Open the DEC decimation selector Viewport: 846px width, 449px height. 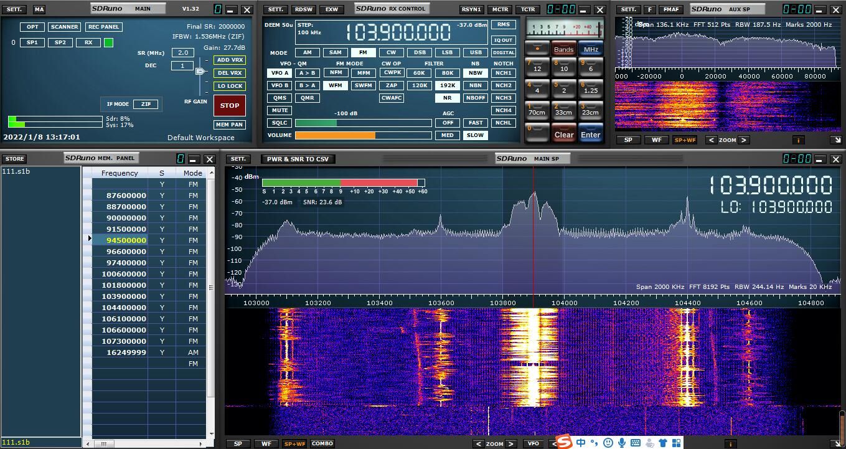point(182,65)
